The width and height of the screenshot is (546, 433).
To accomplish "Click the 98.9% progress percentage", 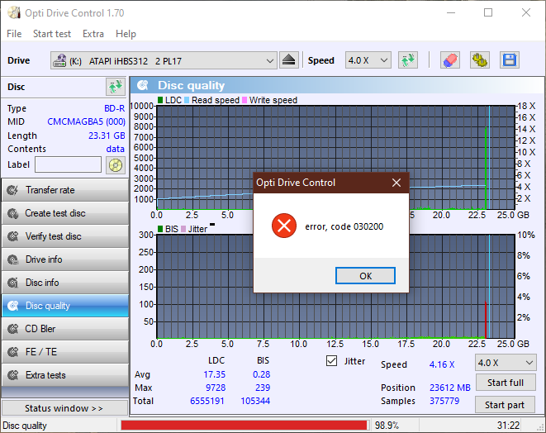I will 387,426.
